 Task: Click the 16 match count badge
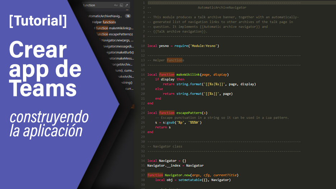coord(128,16)
